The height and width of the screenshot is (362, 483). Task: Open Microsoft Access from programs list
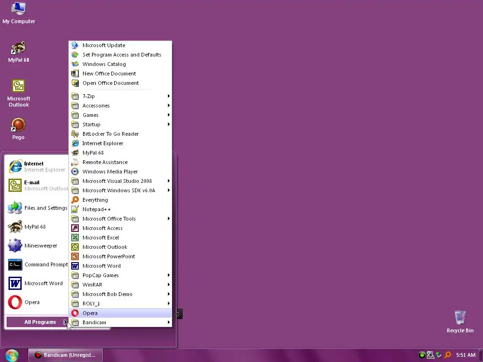pos(120,228)
